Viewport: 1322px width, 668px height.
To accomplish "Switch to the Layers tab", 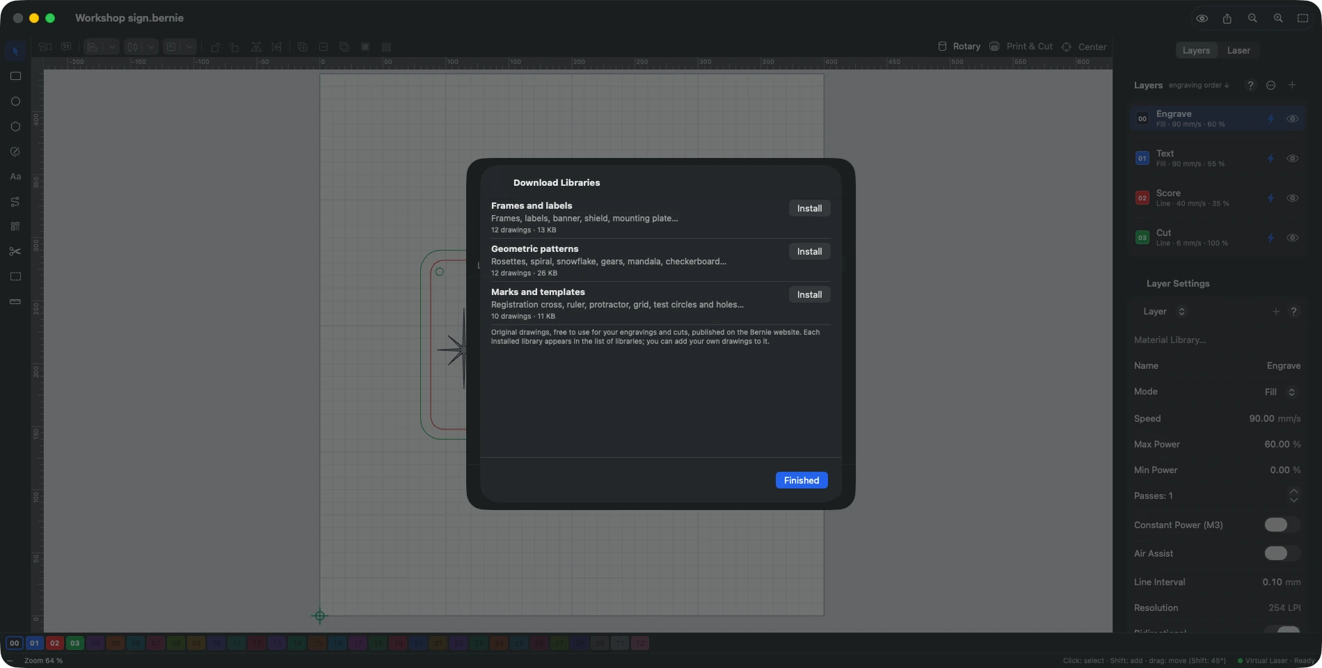I will (x=1196, y=50).
